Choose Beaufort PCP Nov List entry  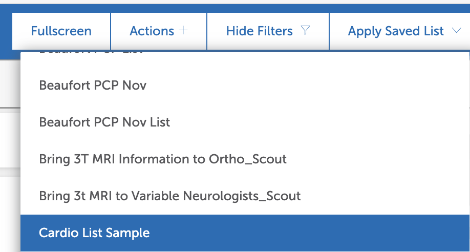pyautogui.click(x=104, y=122)
